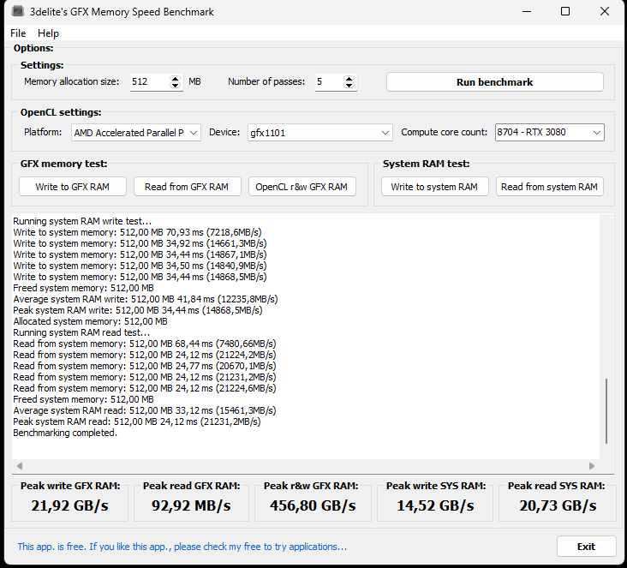
Task: Increase number of passes with up arrow
Action: click(x=349, y=79)
